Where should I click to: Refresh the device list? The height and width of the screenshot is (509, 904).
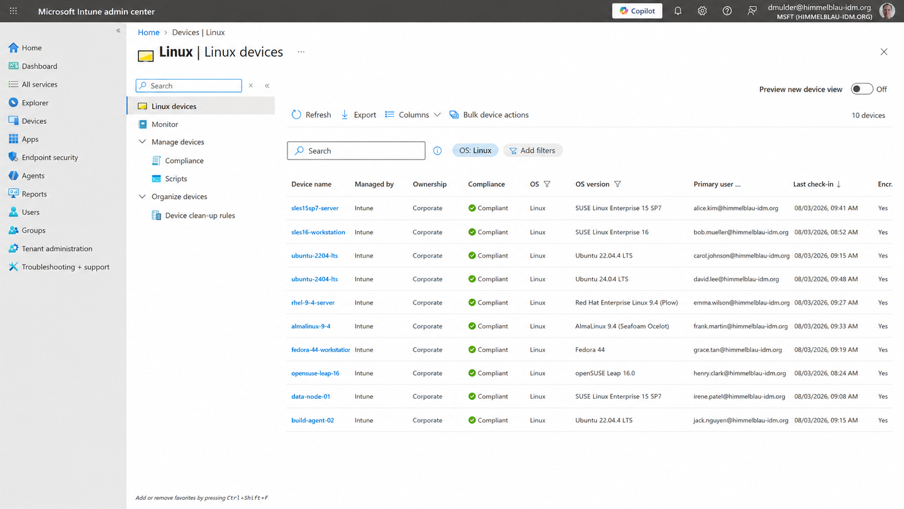(x=311, y=115)
